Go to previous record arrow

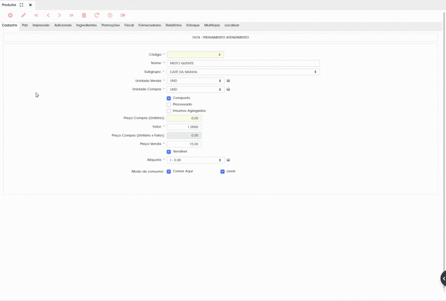coord(48,15)
